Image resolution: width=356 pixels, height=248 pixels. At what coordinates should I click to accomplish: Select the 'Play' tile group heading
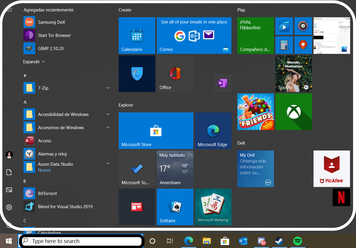[241, 10]
